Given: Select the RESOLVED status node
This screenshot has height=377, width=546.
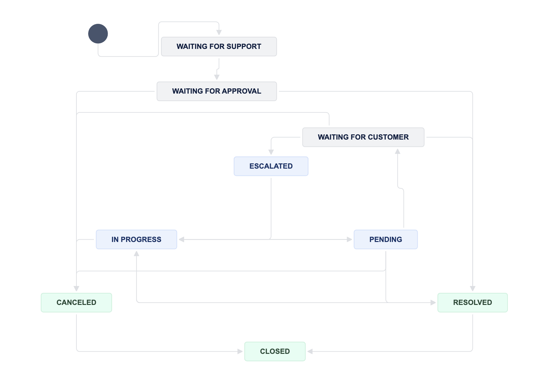Looking at the screenshot, I should 473,303.
